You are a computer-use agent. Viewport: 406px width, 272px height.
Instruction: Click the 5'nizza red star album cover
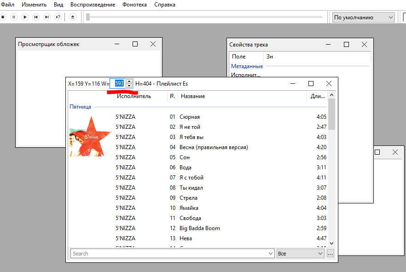click(x=90, y=136)
